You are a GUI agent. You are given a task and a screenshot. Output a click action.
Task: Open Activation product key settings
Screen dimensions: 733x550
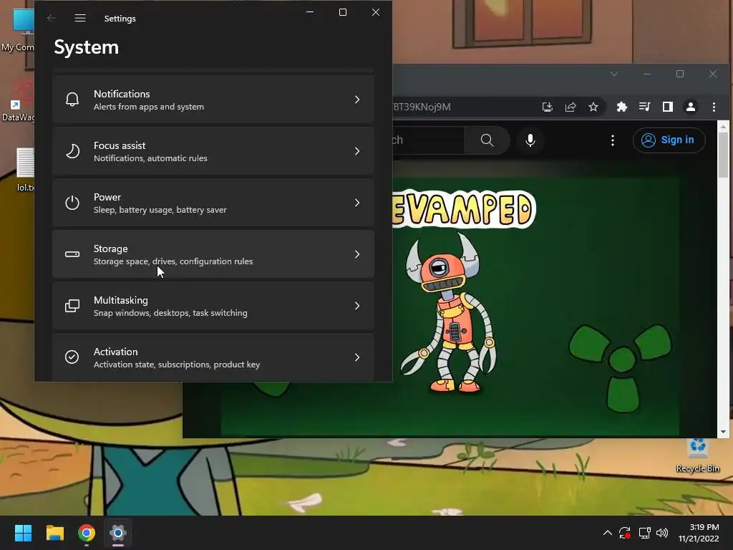[213, 357]
